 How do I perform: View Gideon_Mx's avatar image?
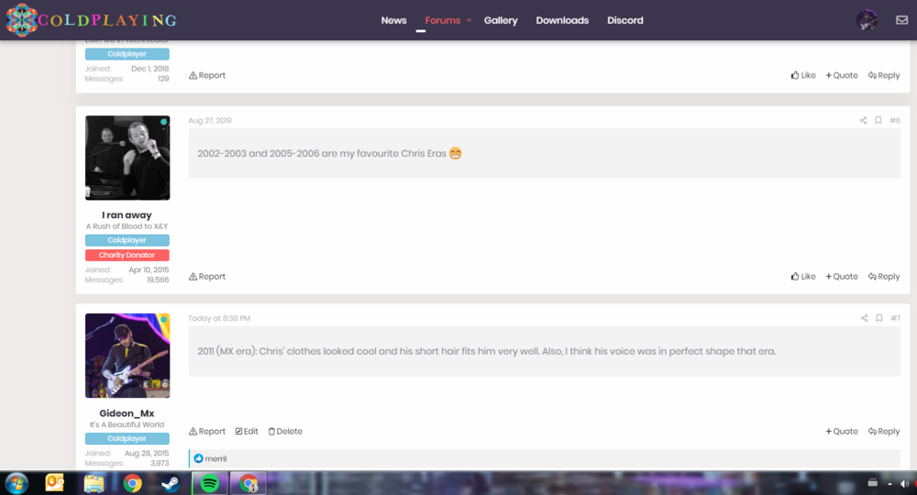127,356
